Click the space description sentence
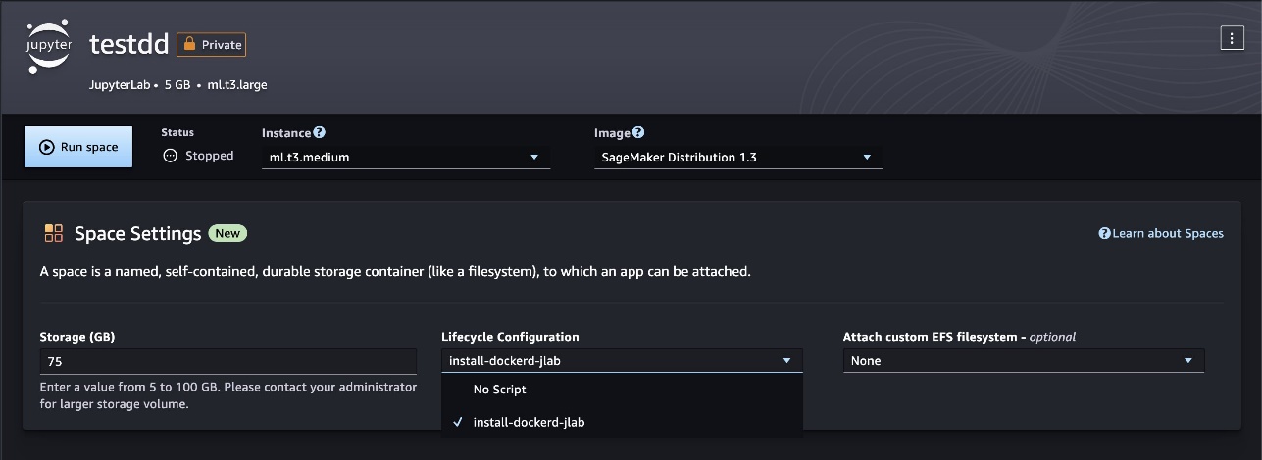The width and height of the screenshot is (1262, 460). (x=395, y=271)
